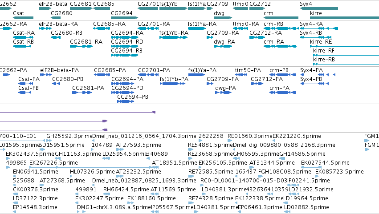Select the LD25954.5prime EST label

click(x=125, y=154)
